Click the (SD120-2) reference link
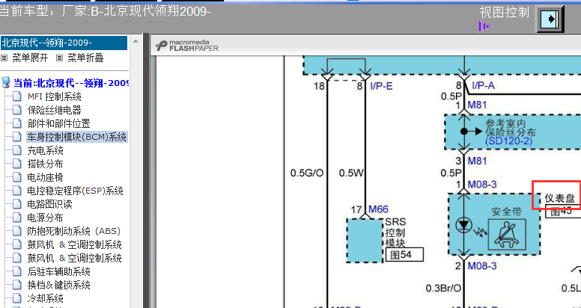Viewport: 581px width, 308px height. point(508,141)
